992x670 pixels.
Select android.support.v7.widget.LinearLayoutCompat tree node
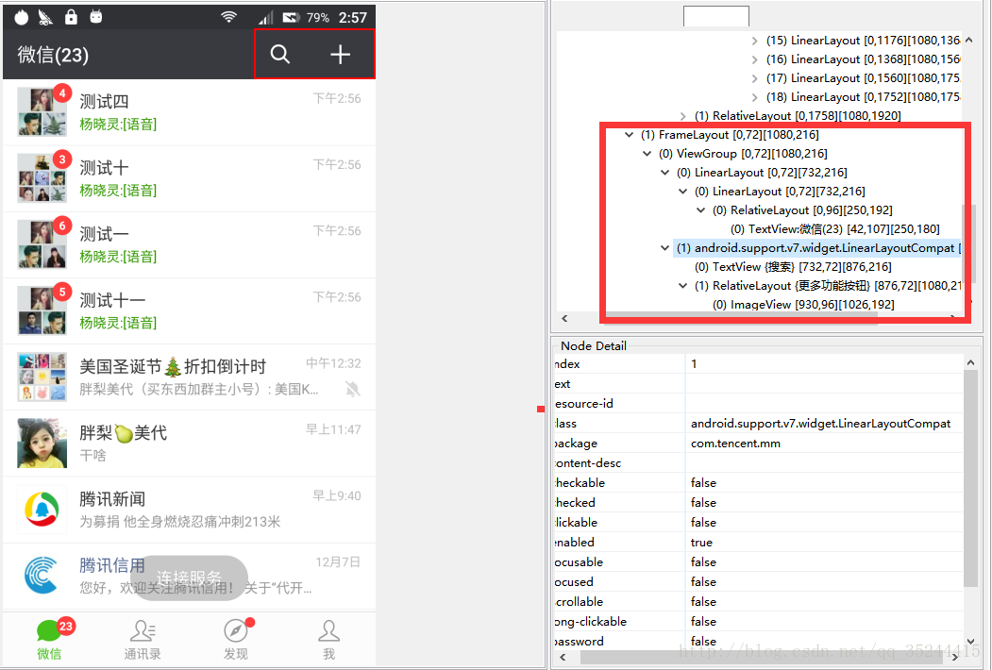pos(818,248)
